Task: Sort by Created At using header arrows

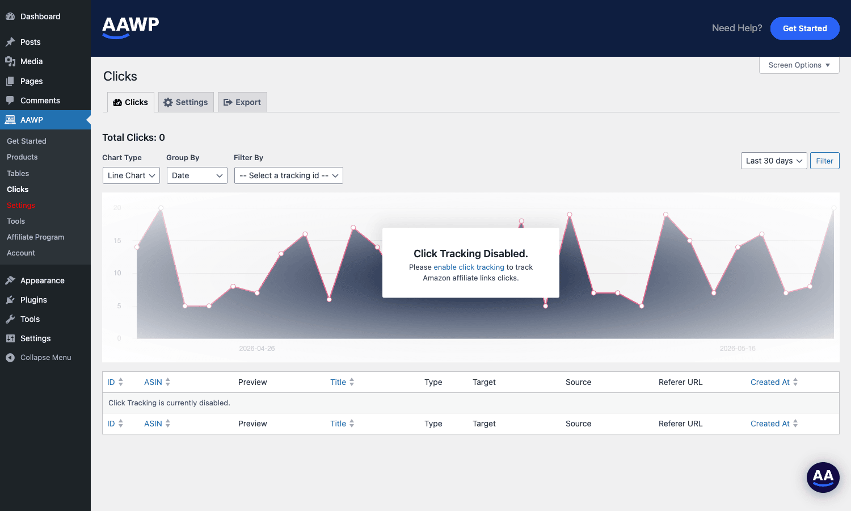Action: pos(795,382)
